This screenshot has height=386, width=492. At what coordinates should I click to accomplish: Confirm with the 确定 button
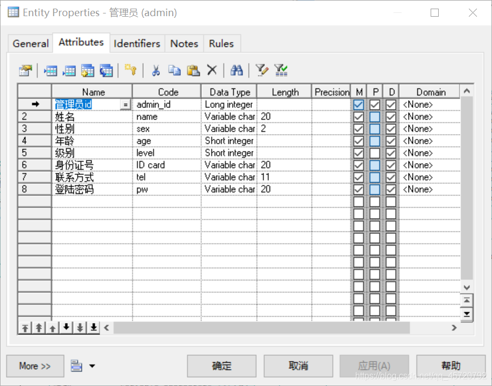[222, 366]
